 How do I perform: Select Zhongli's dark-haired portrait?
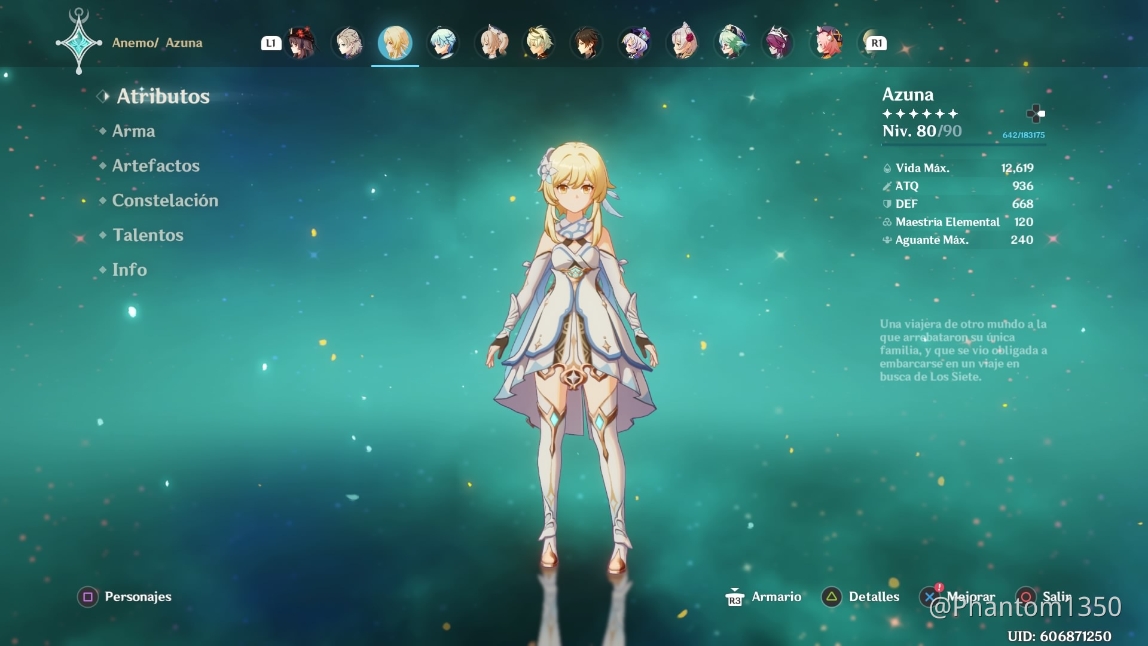[x=587, y=43]
